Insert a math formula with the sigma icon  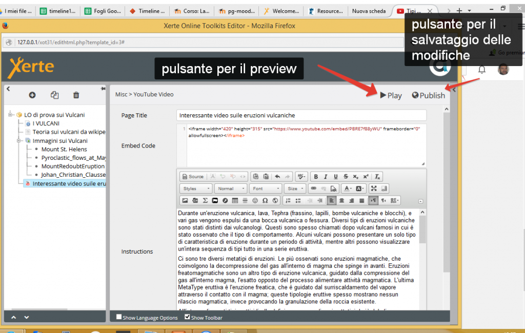pos(205,200)
